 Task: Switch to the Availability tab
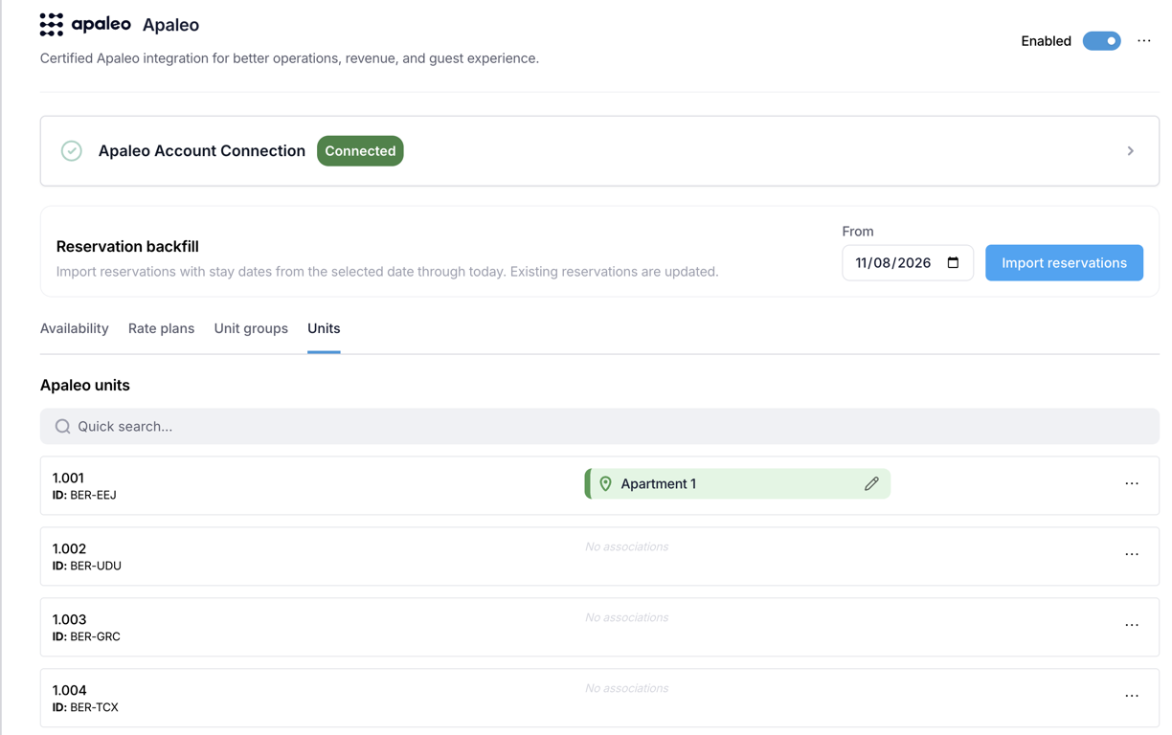click(x=75, y=328)
